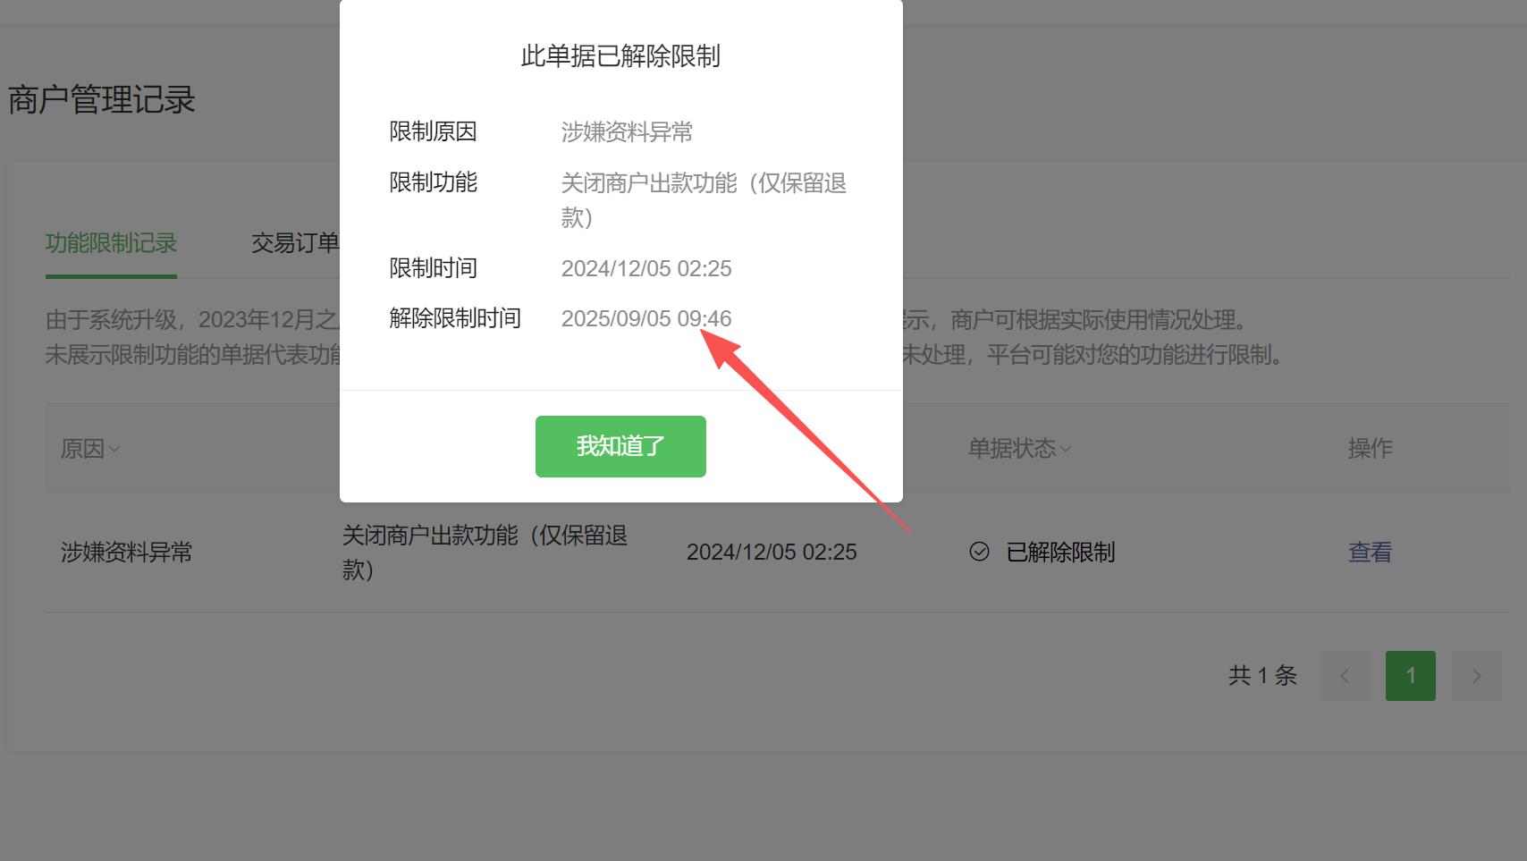
Task: Click the check-circle icon beside 已解除限制
Action: point(979,552)
